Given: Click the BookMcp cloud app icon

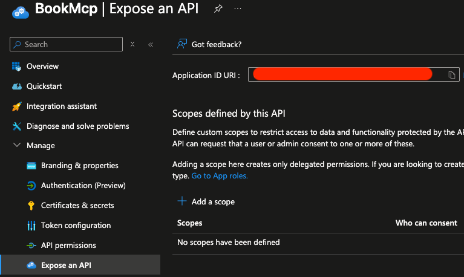Looking at the screenshot, I should point(21,12).
